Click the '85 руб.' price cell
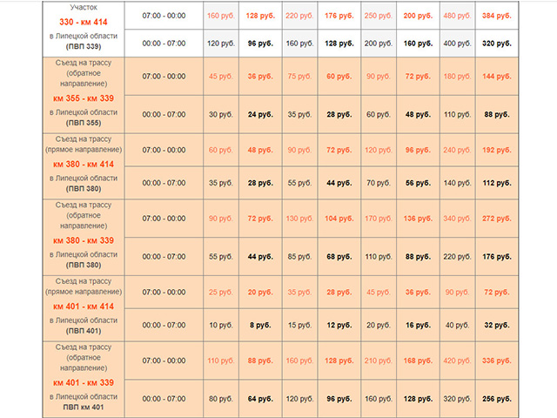Screen dimensions: 557x418 coord(299,257)
